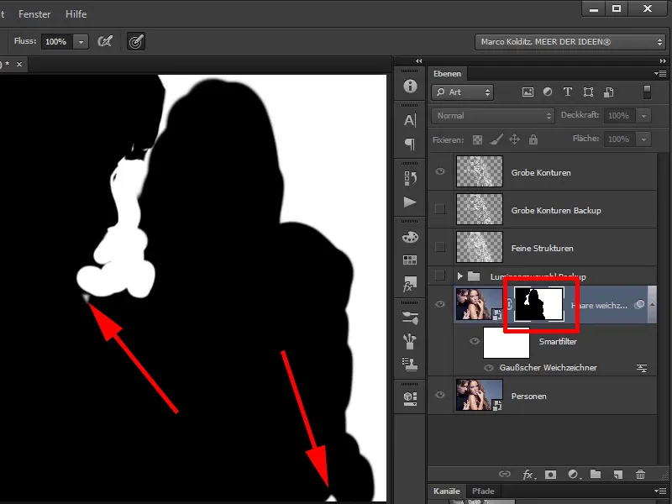Delete layer trash icon
The image size is (672, 504).
pos(640,474)
